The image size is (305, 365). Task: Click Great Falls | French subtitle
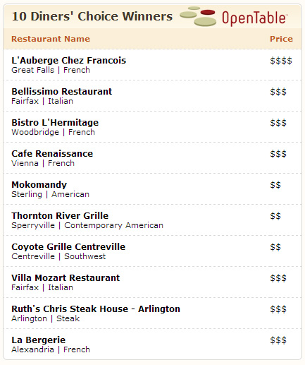point(51,70)
